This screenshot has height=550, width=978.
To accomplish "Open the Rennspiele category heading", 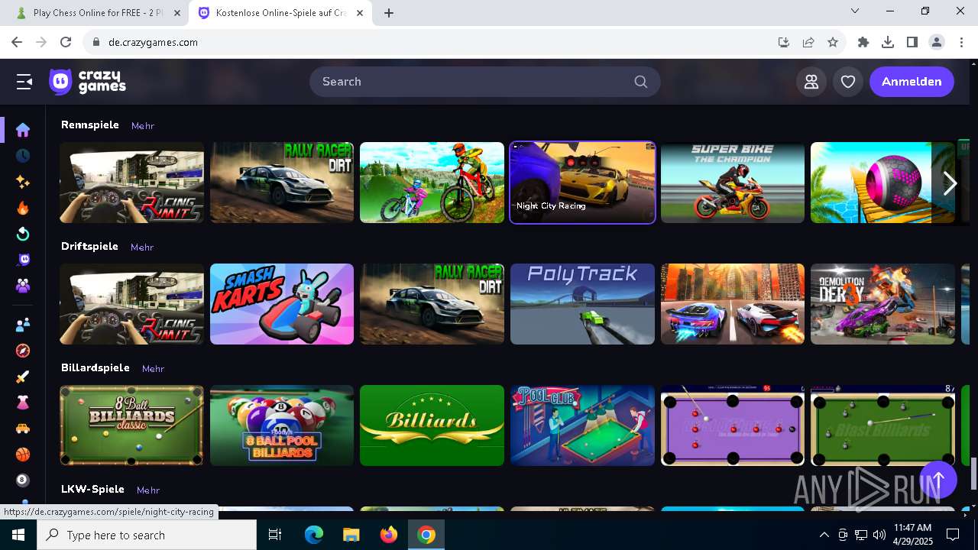I will (x=90, y=125).
